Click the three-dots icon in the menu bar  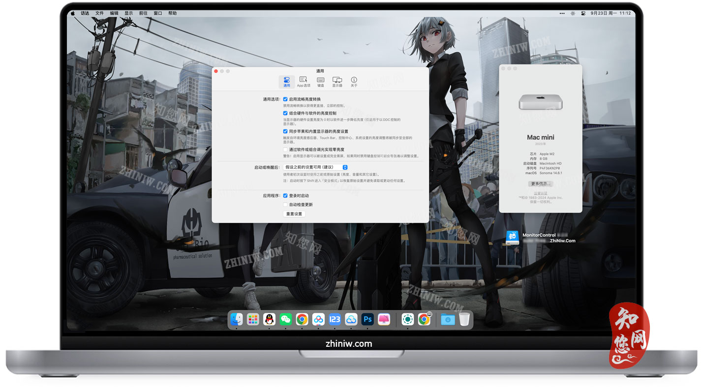pos(562,13)
